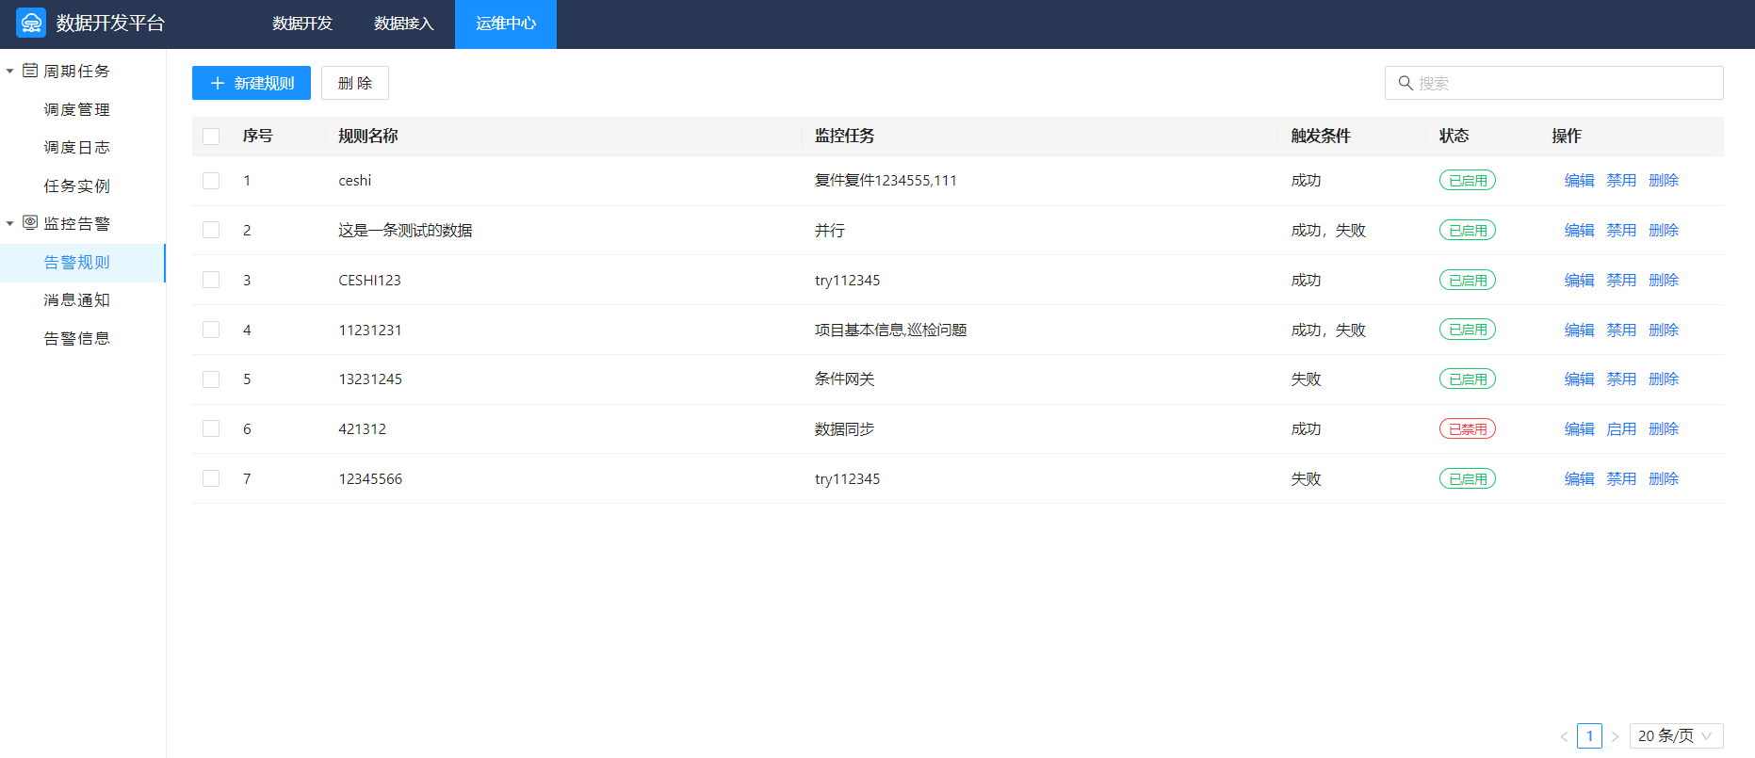Click 启用 link for rule 421312
This screenshot has height=758, width=1755.
coord(1621,429)
